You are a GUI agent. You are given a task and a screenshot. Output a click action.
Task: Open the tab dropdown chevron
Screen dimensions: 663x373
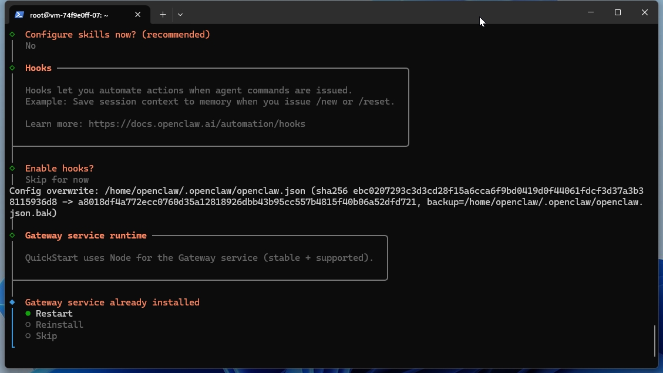coord(180,14)
